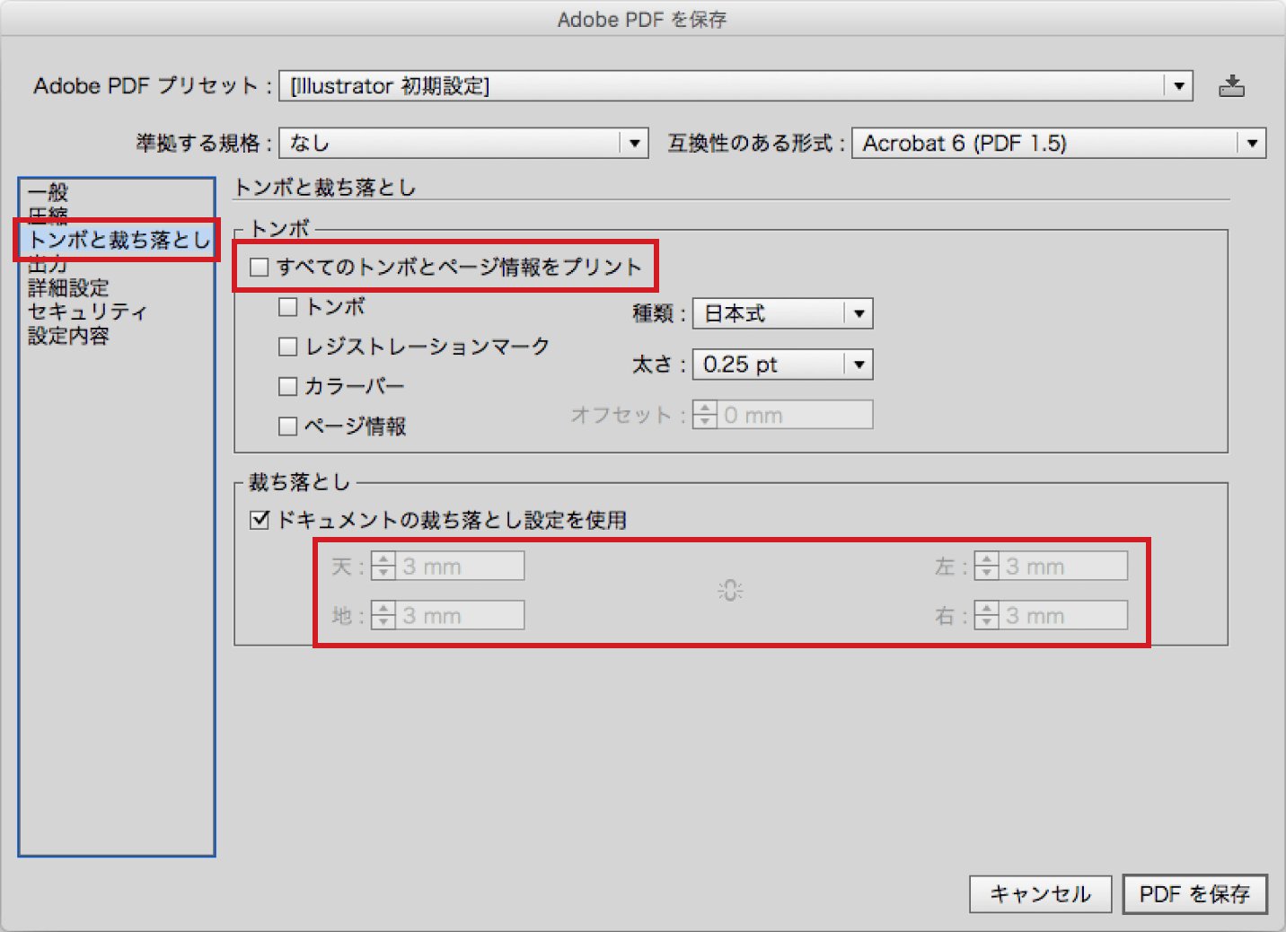Image resolution: width=1286 pixels, height=932 pixels.
Task: Enable the ページ情報 checkbox
Action: (287, 426)
